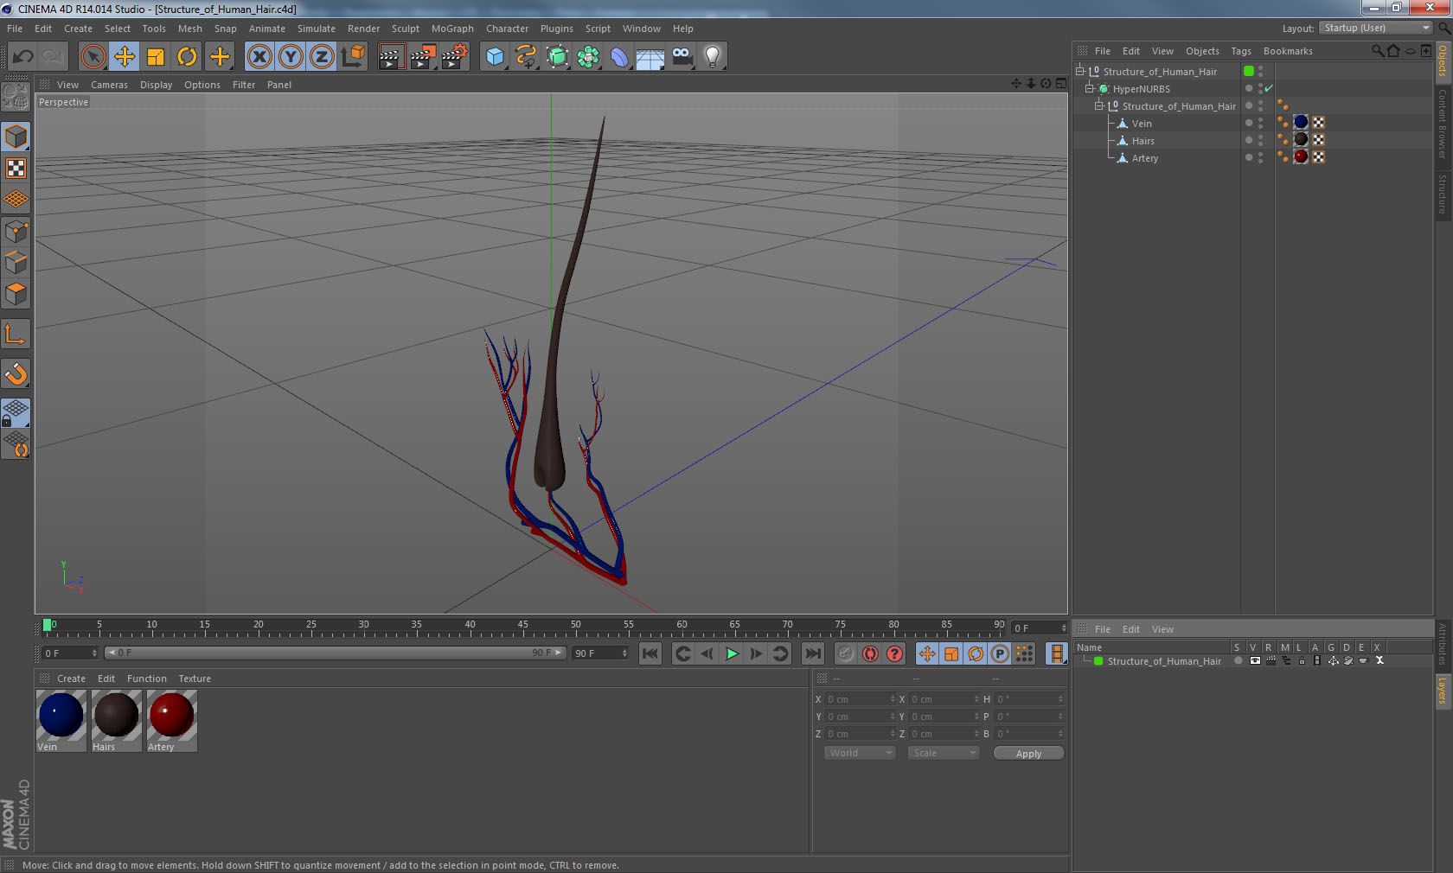Select the Hairs material thumbnail
The image size is (1453, 873).
(117, 721)
